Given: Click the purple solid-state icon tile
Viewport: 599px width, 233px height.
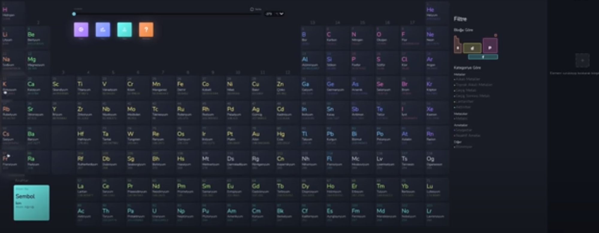Looking at the screenshot, I should 81,30.
